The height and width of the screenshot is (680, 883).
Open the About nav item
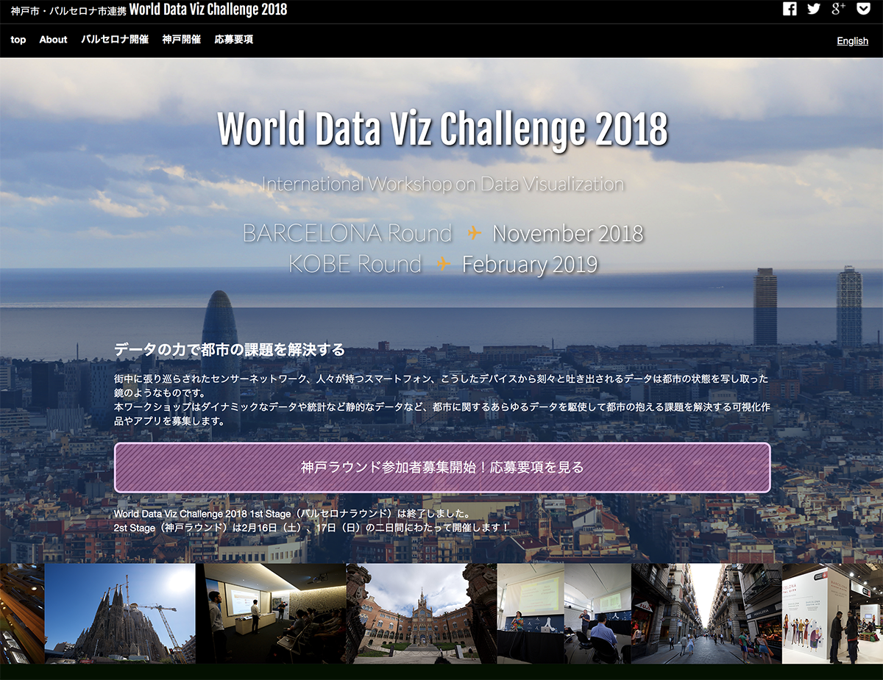point(53,40)
